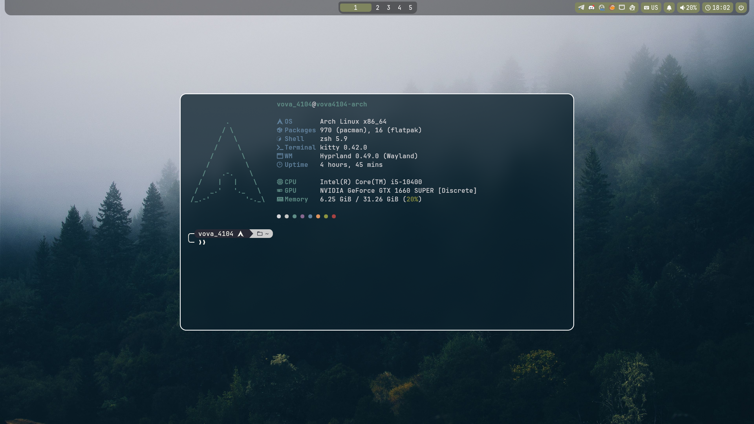Switch to workspace 1
The height and width of the screenshot is (424, 754).
coord(355,7)
